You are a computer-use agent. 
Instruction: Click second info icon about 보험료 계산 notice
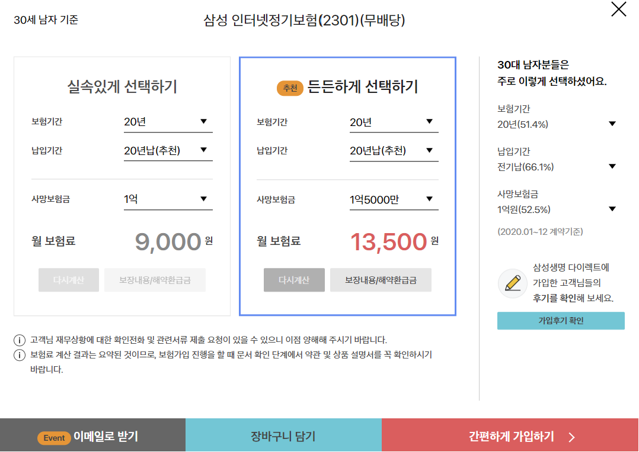20,355
